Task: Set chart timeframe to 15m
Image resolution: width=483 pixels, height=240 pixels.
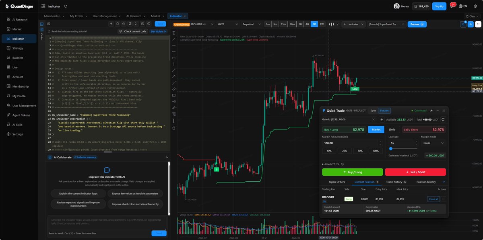Action: 283,24
